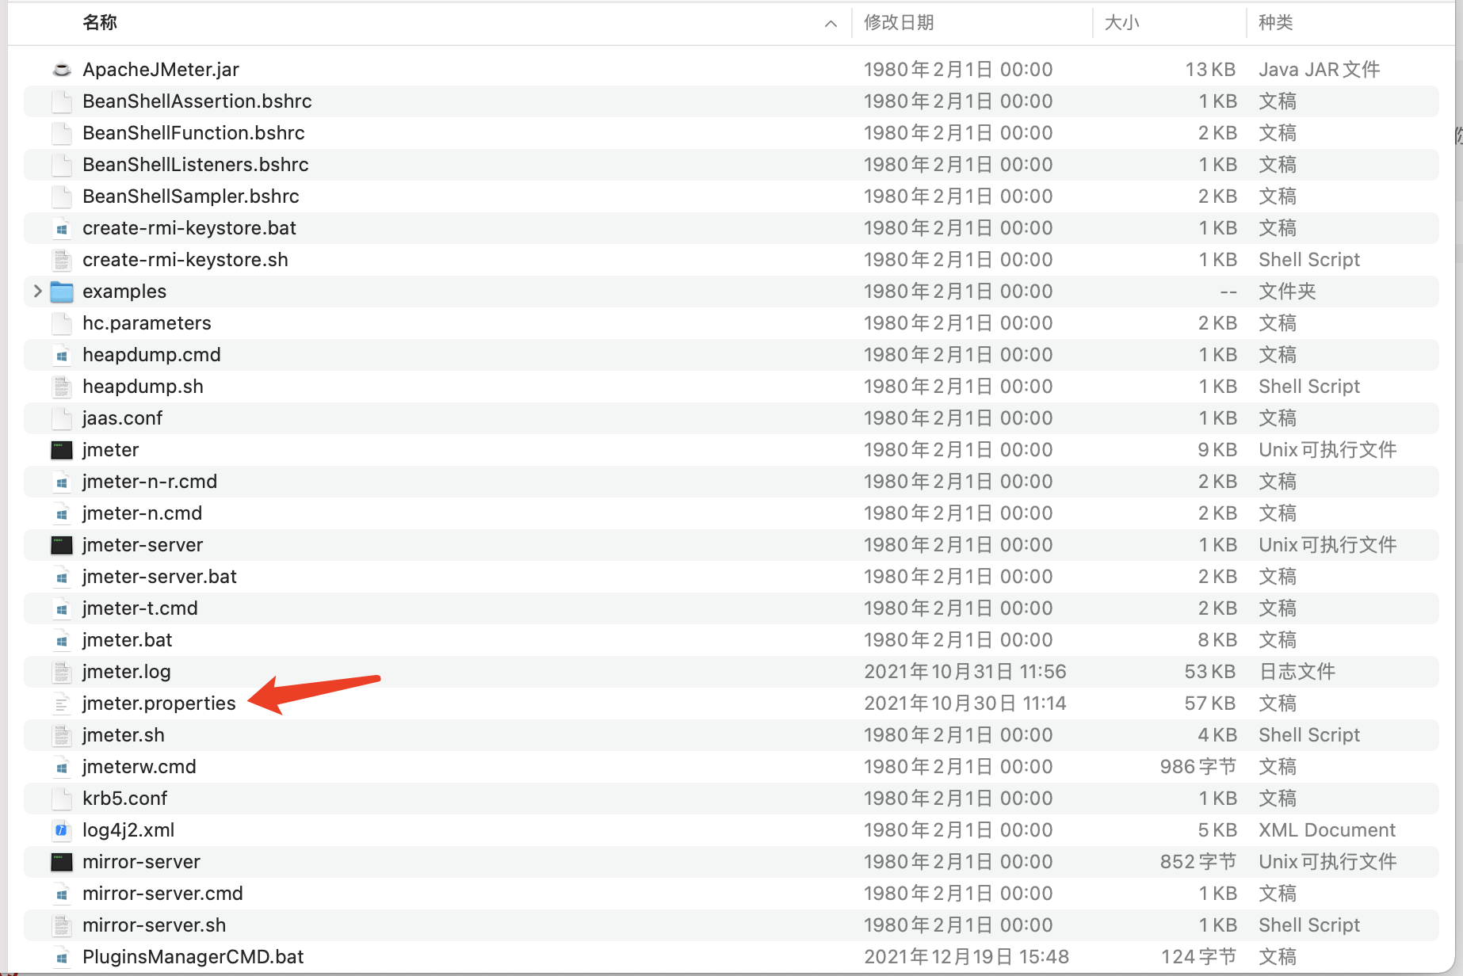Select the create-rmi-keystore.sh file name
The width and height of the screenshot is (1463, 976).
tap(185, 260)
